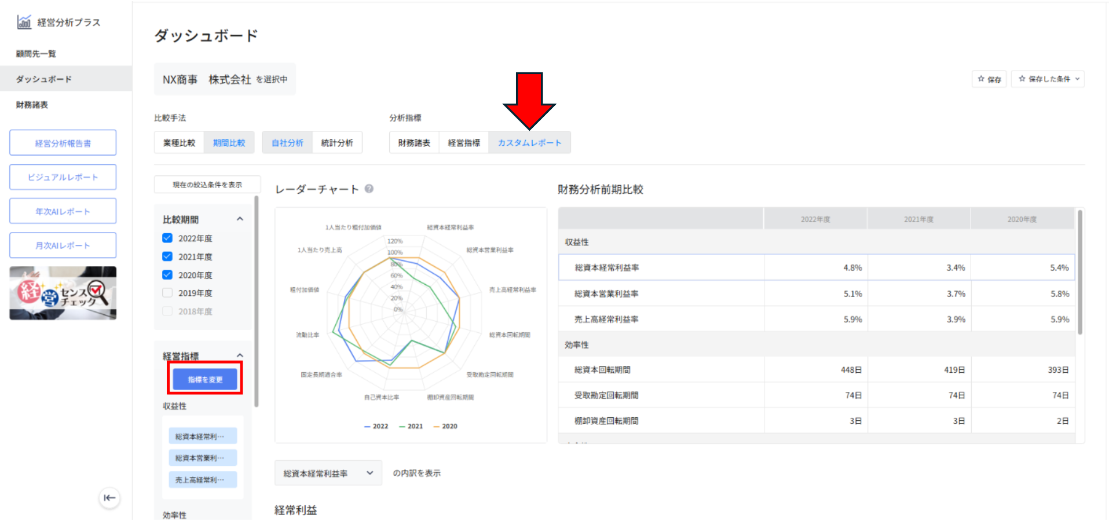
Task: Collapse the 経営指標 section
Action: [x=240, y=355]
